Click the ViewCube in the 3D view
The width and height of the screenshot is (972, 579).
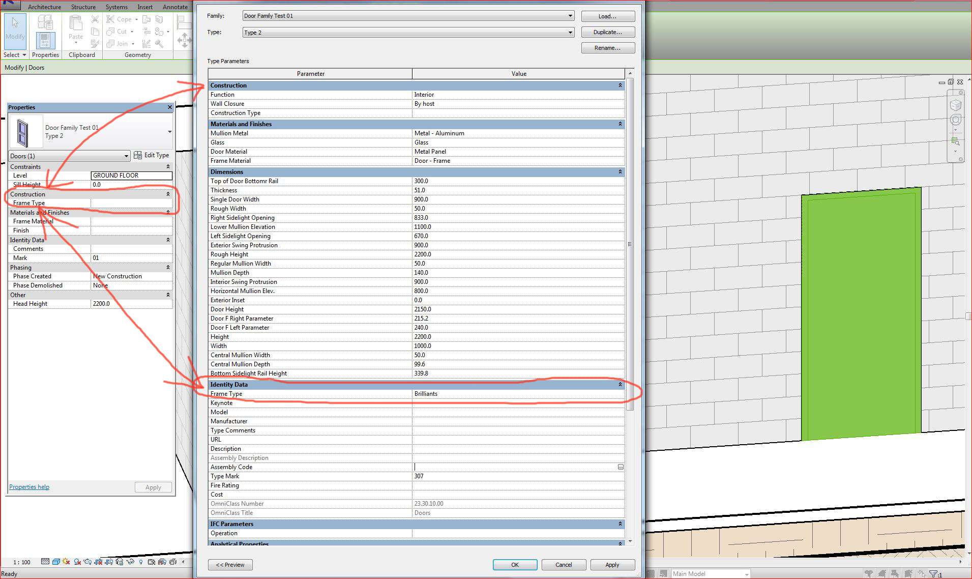pyautogui.click(x=956, y=105)
